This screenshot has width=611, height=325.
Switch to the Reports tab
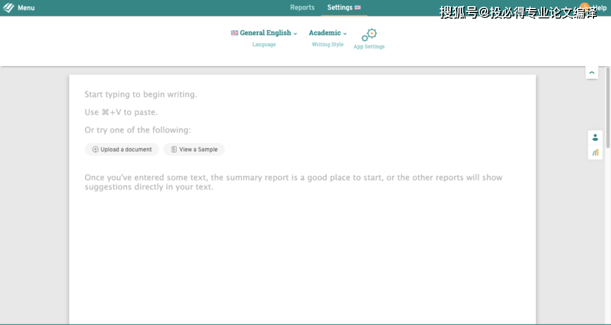click(302, 7)
